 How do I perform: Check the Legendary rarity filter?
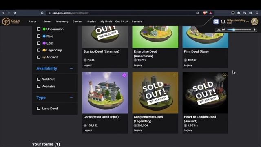tap(38, 50)
